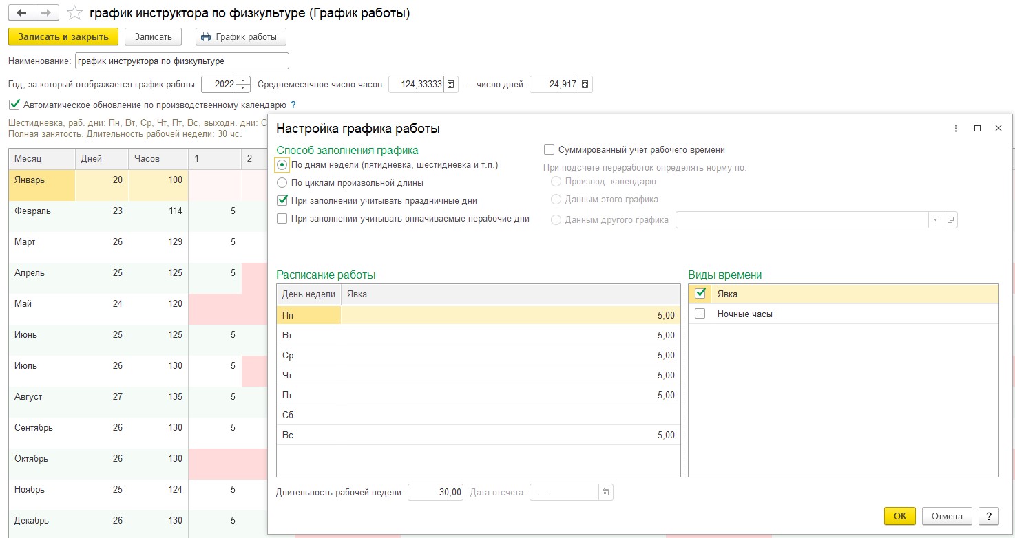Select the Апрель month row
The height and width of the screenshot is (538, 1015).
(138, 278)
